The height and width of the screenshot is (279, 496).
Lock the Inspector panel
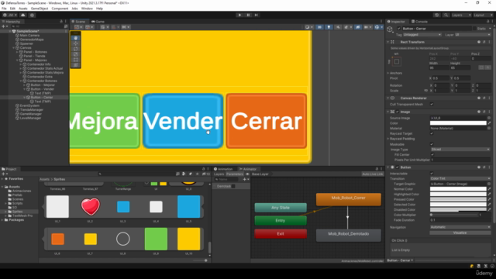[487, 22]
